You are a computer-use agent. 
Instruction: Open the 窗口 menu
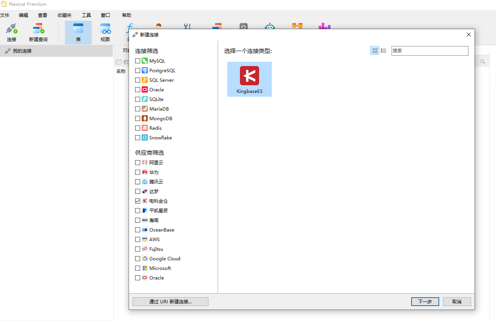[106, 15]
